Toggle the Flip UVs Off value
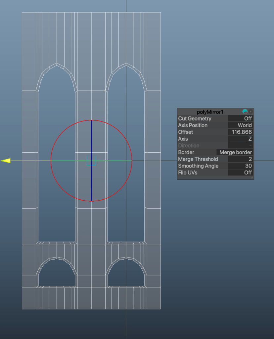274x339 pixels. (241, 172)
